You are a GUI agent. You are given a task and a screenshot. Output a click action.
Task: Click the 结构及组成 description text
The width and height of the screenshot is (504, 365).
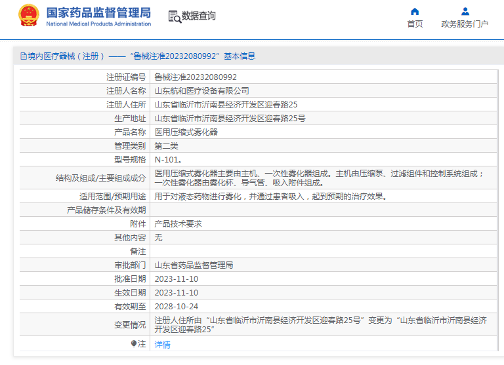[x=320, y=178]
